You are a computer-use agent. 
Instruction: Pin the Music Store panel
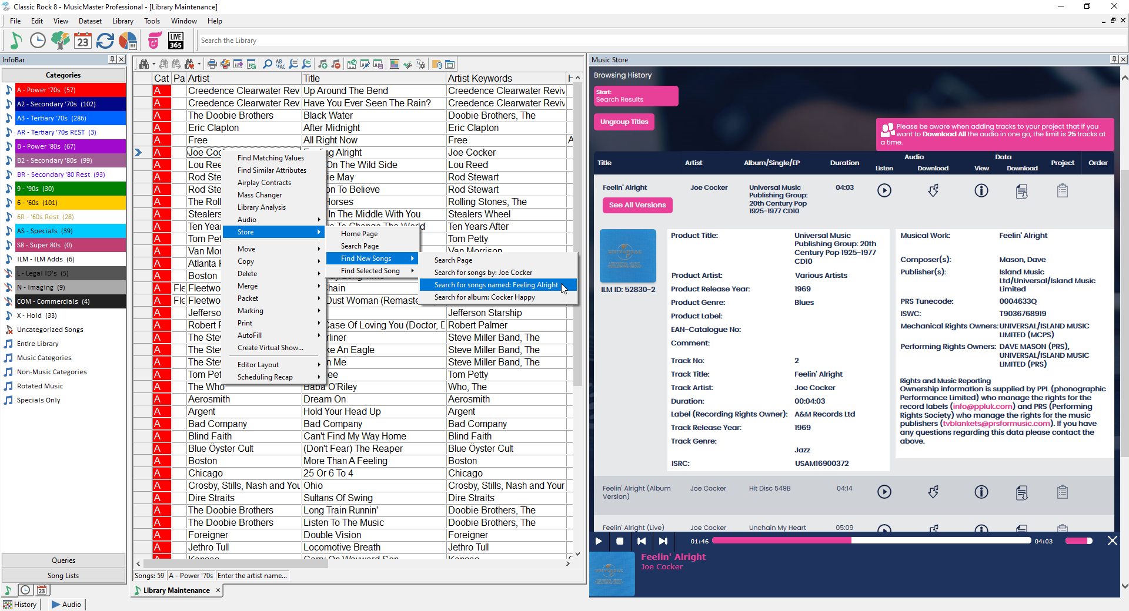tap(1114, 59)
